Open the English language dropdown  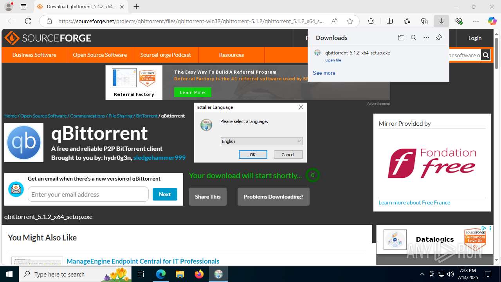[262, 141]
